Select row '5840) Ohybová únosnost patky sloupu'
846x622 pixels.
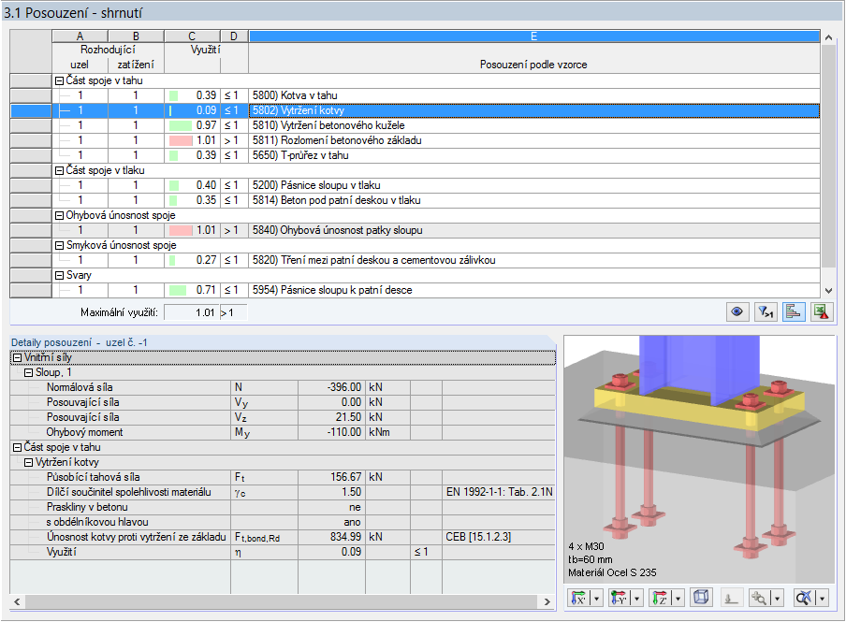click(x=436, y=230)
